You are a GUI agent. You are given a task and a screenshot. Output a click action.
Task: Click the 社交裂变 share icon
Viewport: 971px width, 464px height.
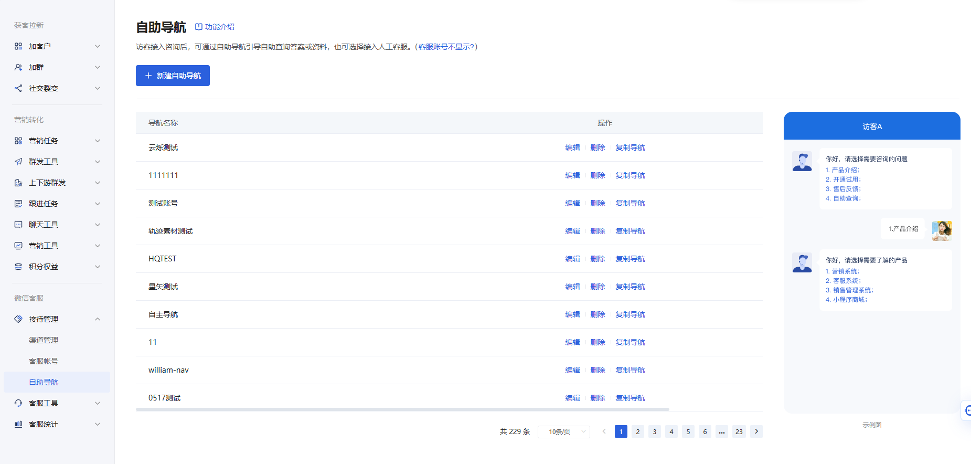click(x=18, y=88)
